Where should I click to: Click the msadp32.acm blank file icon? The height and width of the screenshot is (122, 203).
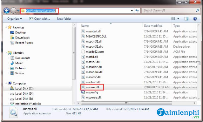click(x=83, y=52)
